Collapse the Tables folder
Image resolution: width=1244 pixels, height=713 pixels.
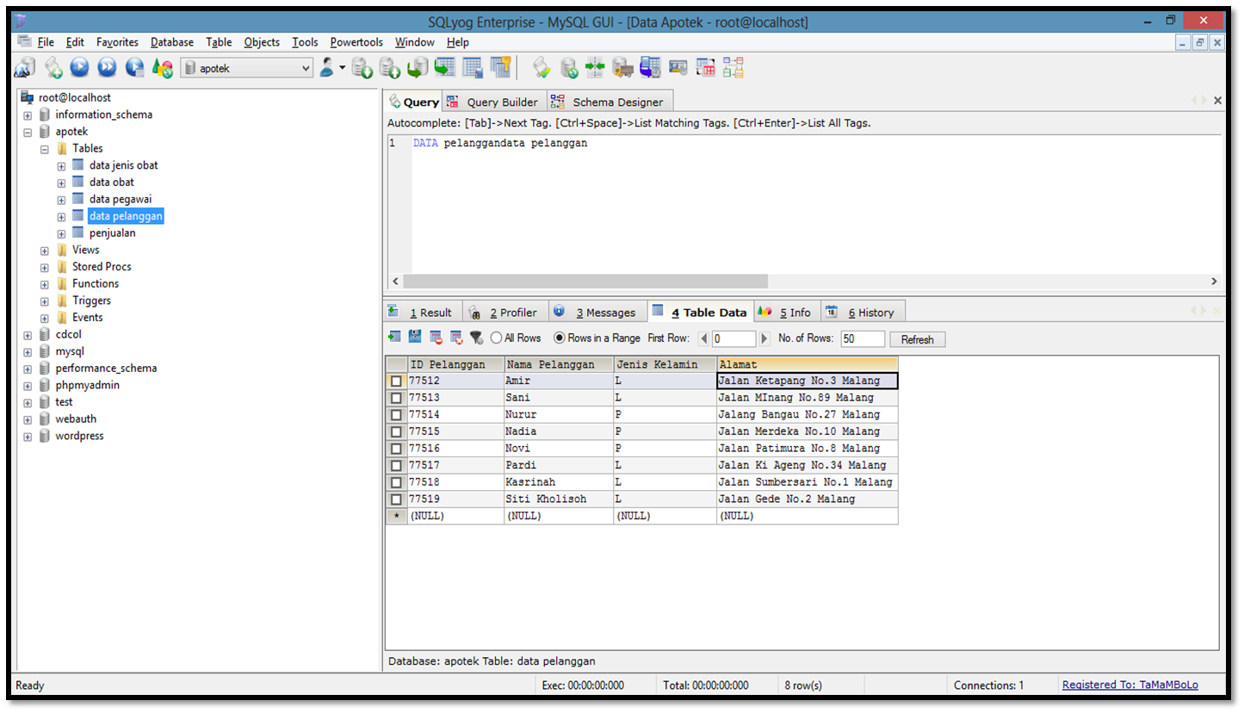(x=45, y=149)
